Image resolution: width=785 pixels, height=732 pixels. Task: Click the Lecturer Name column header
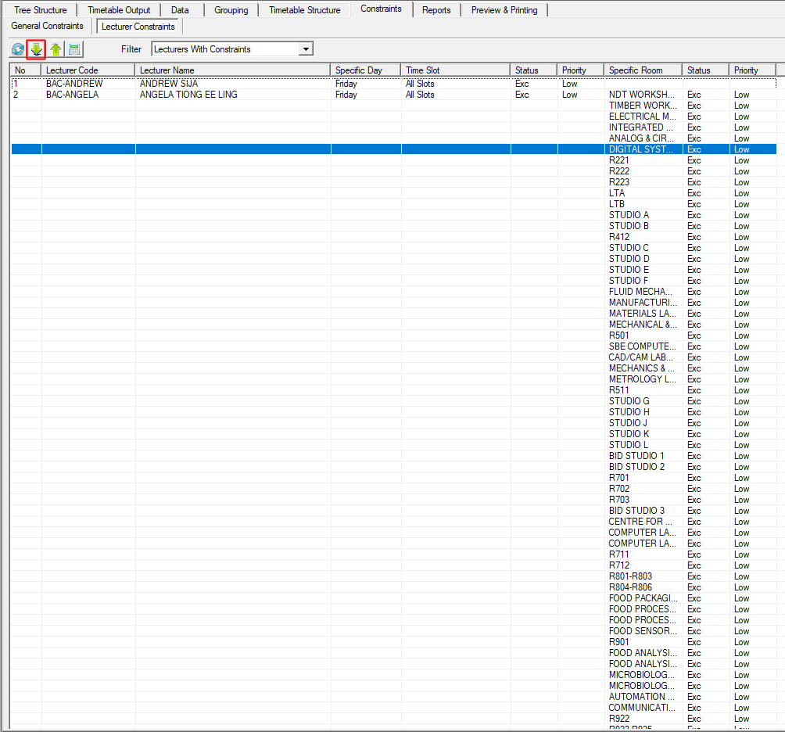pos(232,70)
